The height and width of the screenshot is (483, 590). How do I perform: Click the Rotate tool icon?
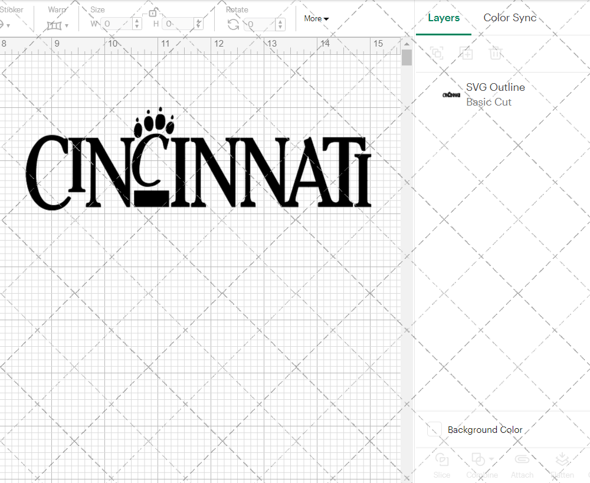coord(233,24)
